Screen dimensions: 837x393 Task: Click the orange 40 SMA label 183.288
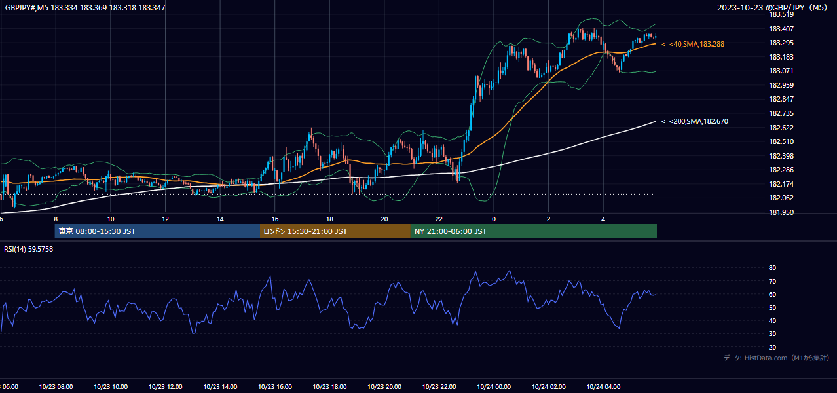coord(693,44)
